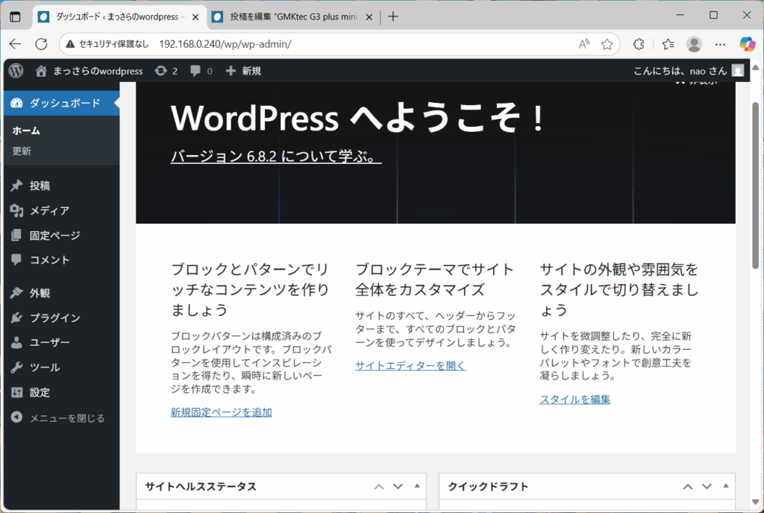Image resolution: width=764 pixels, height=513 pixels.
Task: Click the browser address bar URL
Action: click(225, 44)
